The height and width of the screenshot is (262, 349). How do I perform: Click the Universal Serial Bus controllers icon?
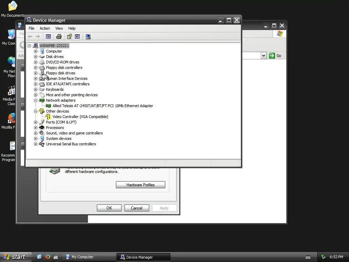coord(42,144)
